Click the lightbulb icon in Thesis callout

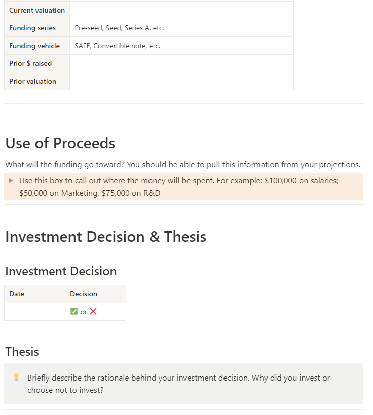pyautogui.click(x=16, y=377)
